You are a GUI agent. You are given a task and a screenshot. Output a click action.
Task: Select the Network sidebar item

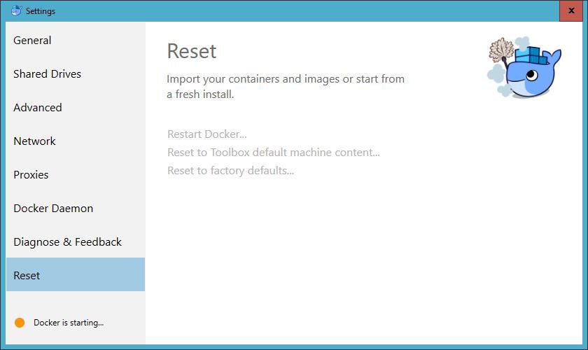click(x=34, y=141)
